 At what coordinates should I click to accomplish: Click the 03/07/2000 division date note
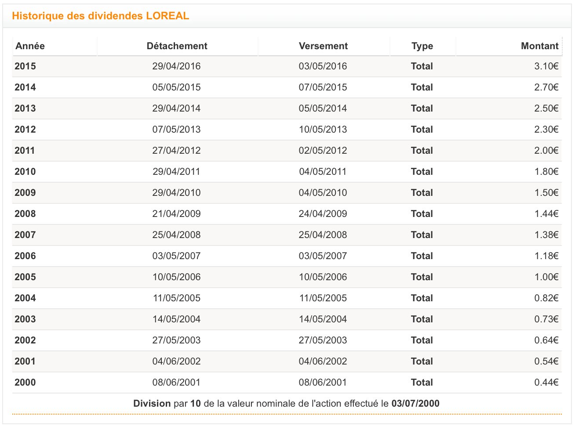point(415,404)
